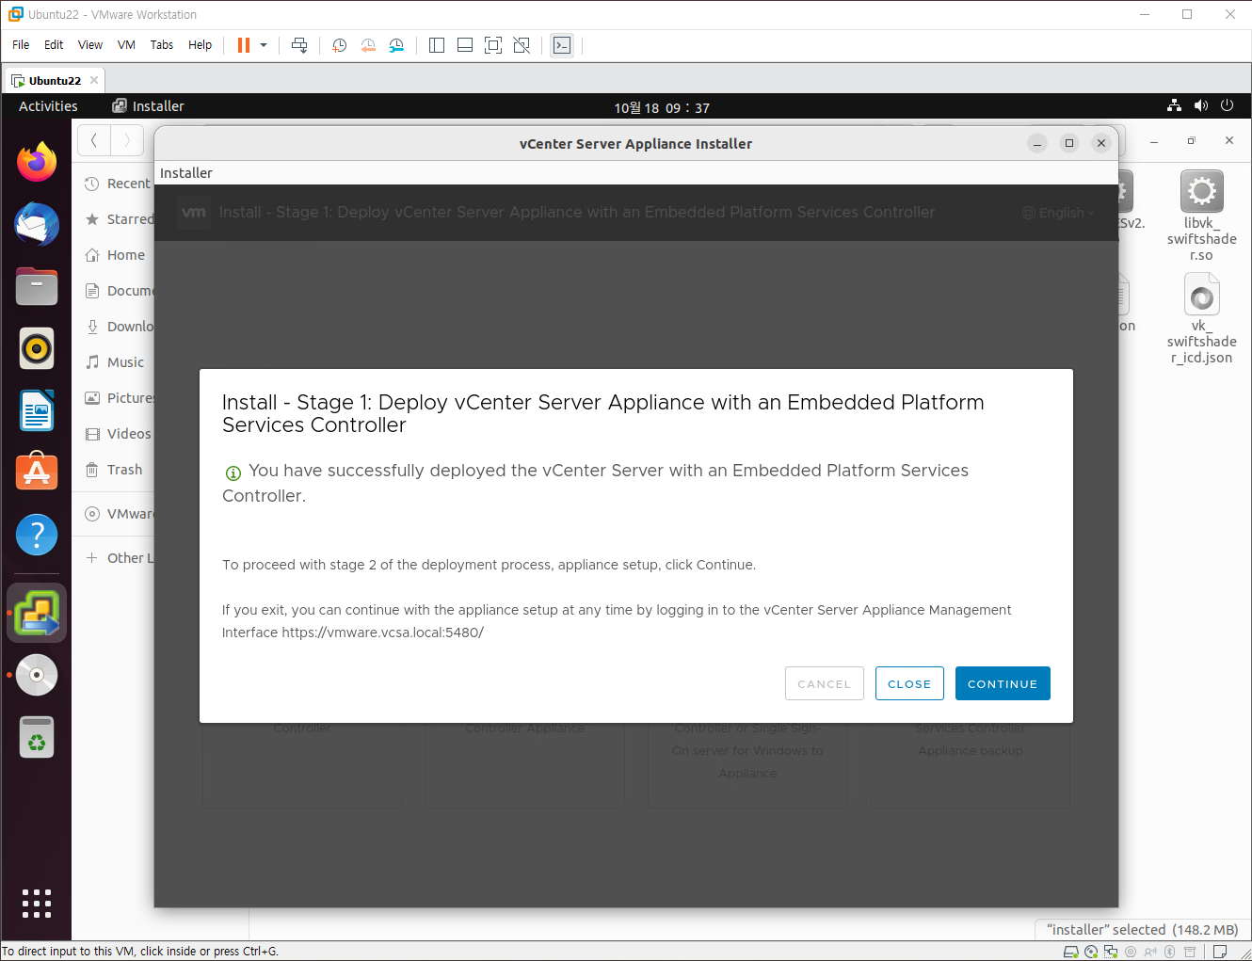Click the CLOSE button in the dialog
The image size is (1252, 961).
(x=909, y=683)
